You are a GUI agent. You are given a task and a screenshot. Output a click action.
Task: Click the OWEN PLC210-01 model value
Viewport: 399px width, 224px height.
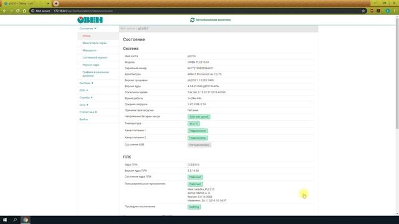pos(198,62)
